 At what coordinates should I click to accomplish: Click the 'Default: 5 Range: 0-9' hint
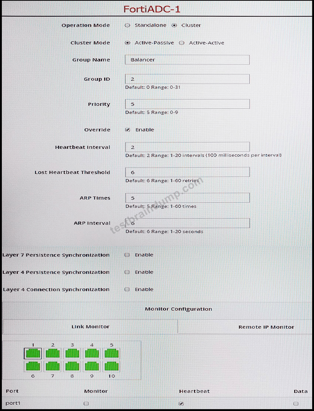[x=152, y=112]
